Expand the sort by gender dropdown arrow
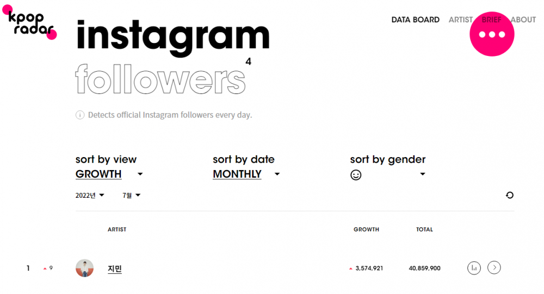Image resolution: width=544 pixels, height=294 pixels. (x=422, y=174)
